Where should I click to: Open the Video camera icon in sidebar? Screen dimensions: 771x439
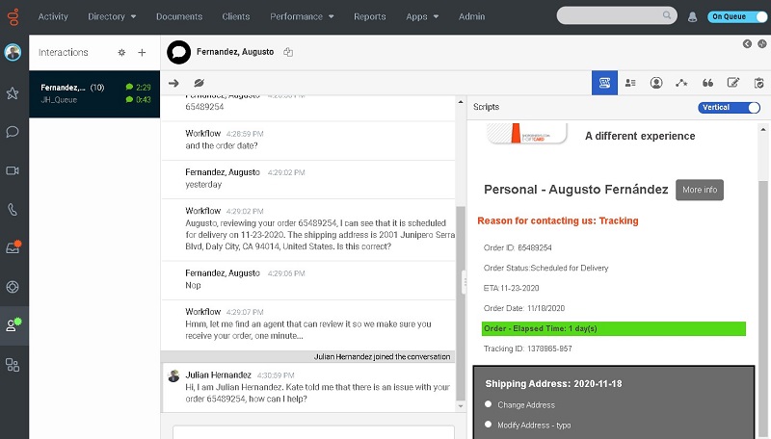coord(13,170)
